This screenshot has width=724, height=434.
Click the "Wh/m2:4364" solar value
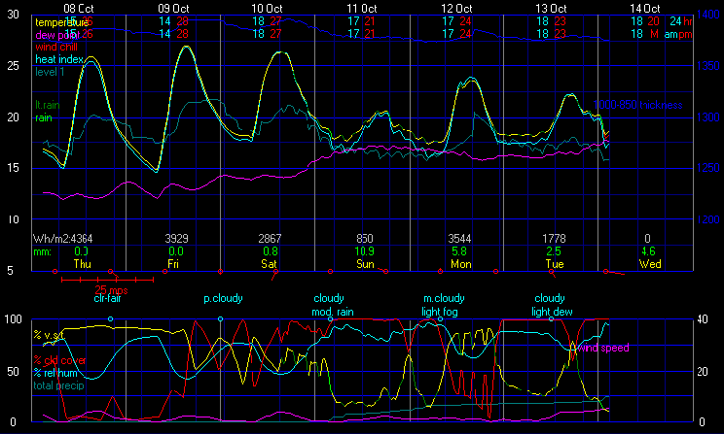62,239
